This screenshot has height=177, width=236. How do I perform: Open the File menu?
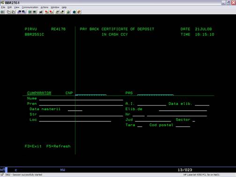click(x=3, y=7)
